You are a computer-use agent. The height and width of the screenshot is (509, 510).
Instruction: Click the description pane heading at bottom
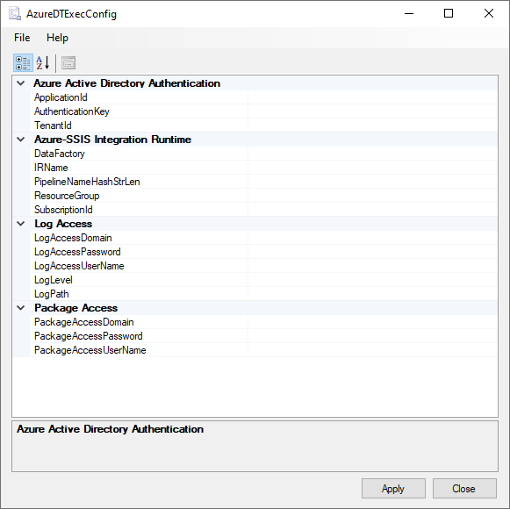coord(110,429)
